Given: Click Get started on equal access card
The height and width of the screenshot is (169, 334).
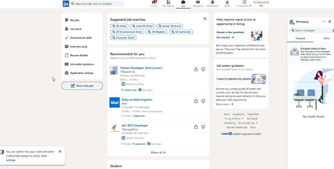Looking at the screenshot, I should coord(225,37).
